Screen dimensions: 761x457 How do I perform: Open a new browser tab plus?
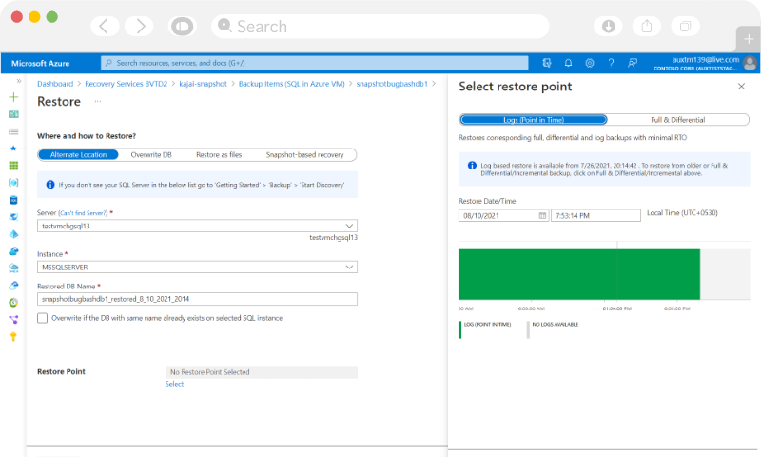(749, 39)
